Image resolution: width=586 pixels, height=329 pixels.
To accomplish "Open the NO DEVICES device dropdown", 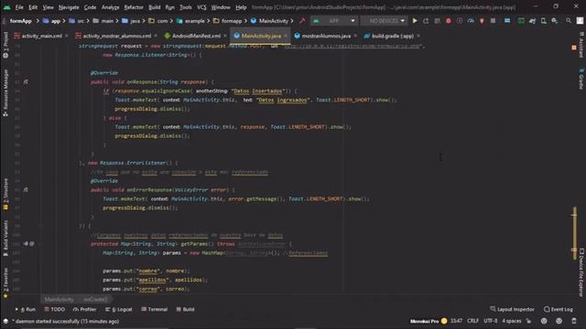I will point(384,21).
